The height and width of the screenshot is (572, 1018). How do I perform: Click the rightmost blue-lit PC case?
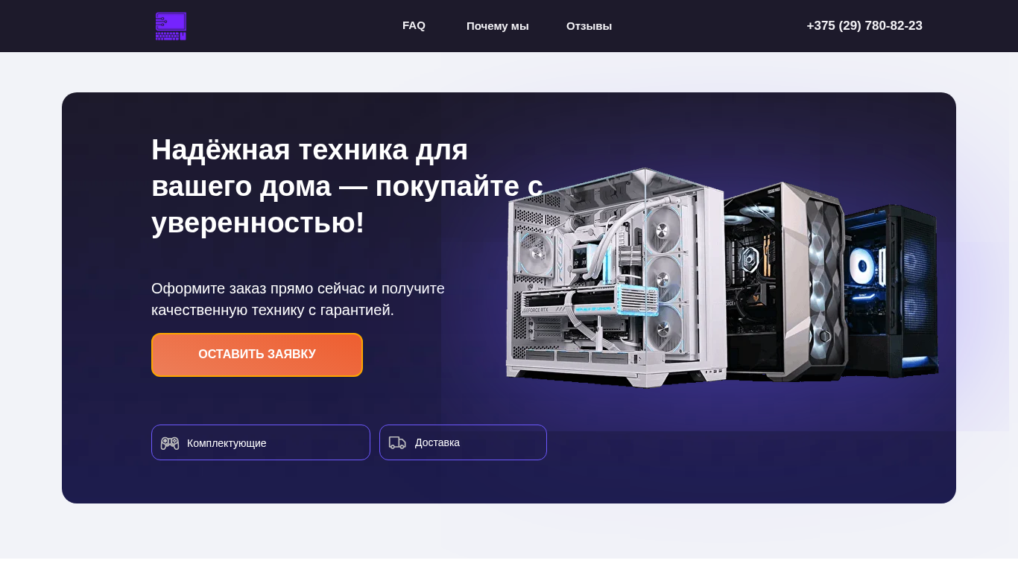[x=891, y=290]
